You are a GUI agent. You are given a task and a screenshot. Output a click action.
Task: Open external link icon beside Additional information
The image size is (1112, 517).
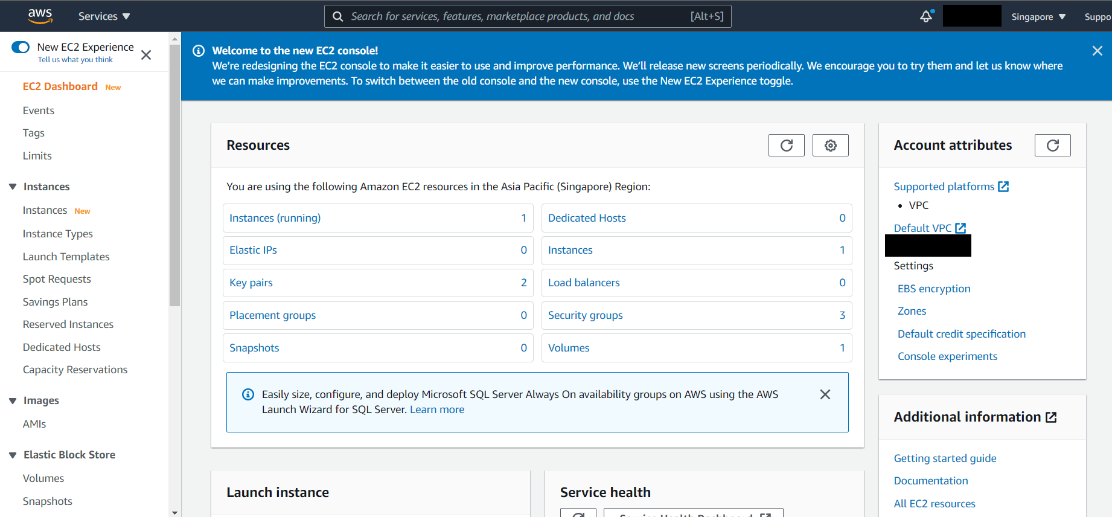click(1051, 417)
